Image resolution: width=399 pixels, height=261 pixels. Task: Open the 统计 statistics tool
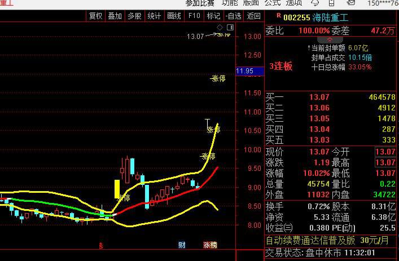pos(154,16)
